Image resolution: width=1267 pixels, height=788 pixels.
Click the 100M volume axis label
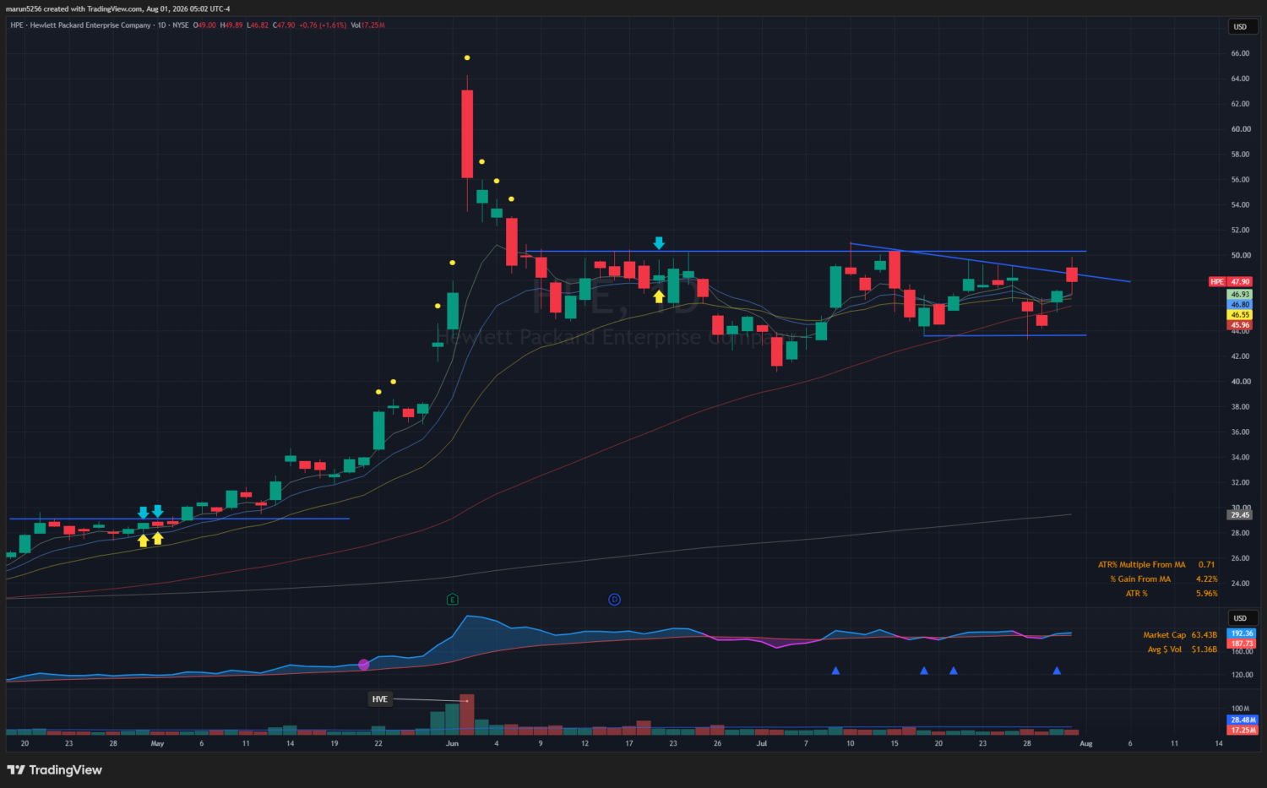click(1240, 709)
